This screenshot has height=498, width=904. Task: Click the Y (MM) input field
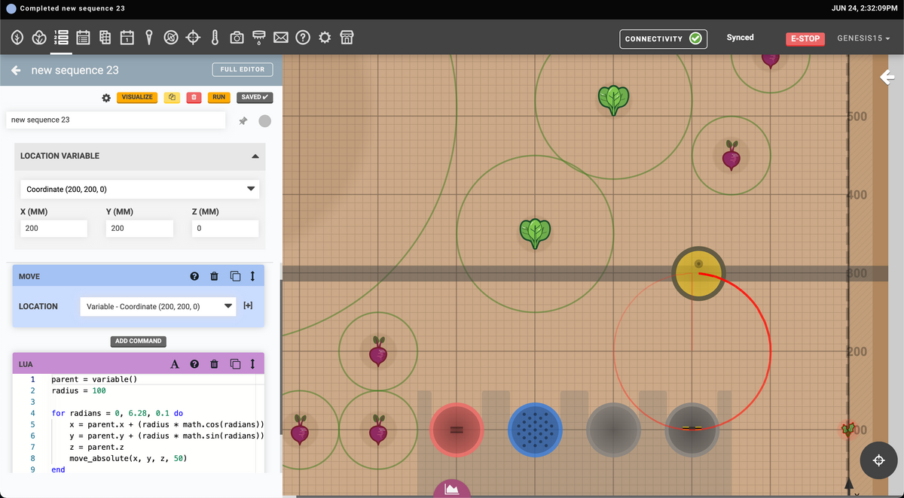click(x=139, y=228)
